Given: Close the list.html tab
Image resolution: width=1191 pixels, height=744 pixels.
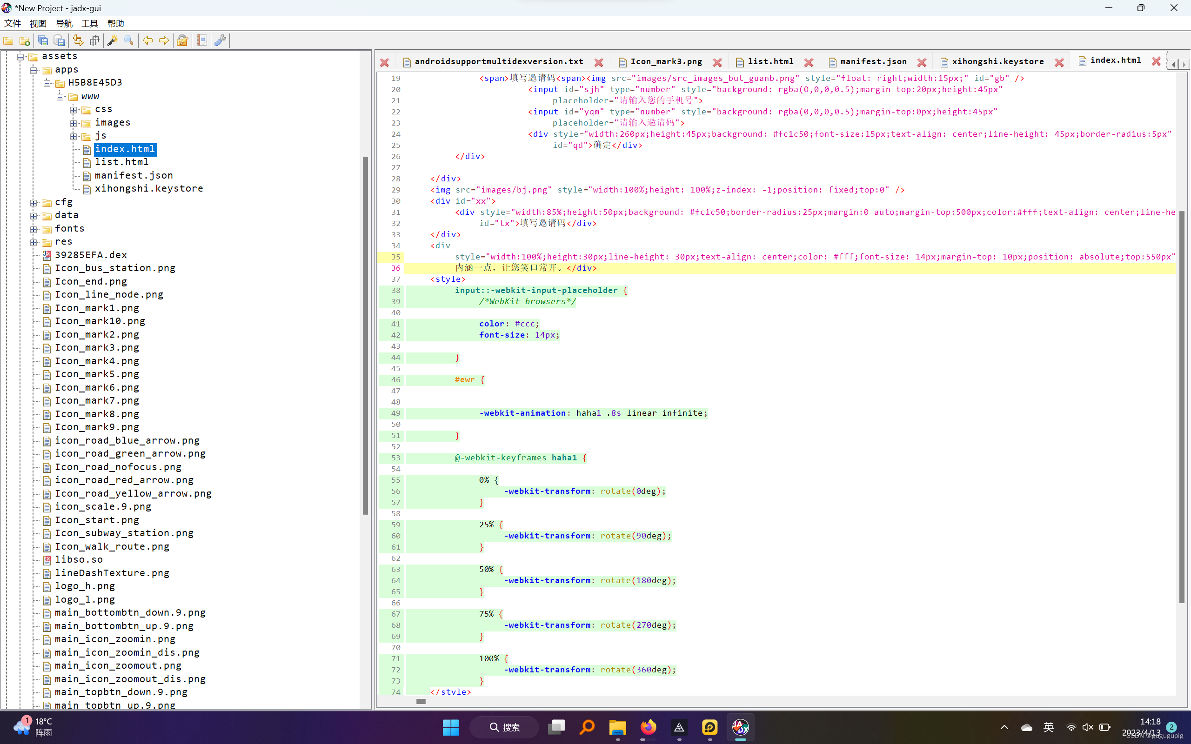Looking at the screenshot, I should coord(809,62).
